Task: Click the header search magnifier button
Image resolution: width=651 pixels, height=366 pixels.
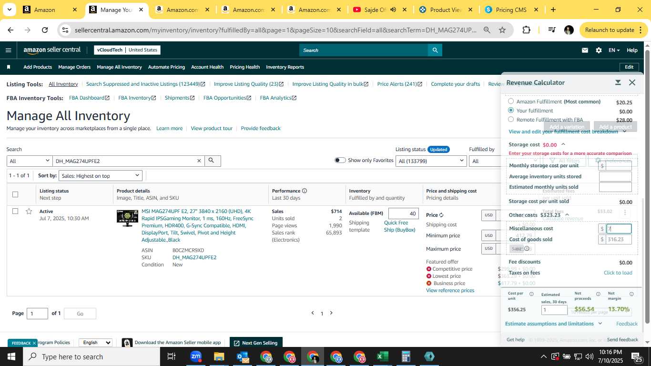Action: (435, 50)
